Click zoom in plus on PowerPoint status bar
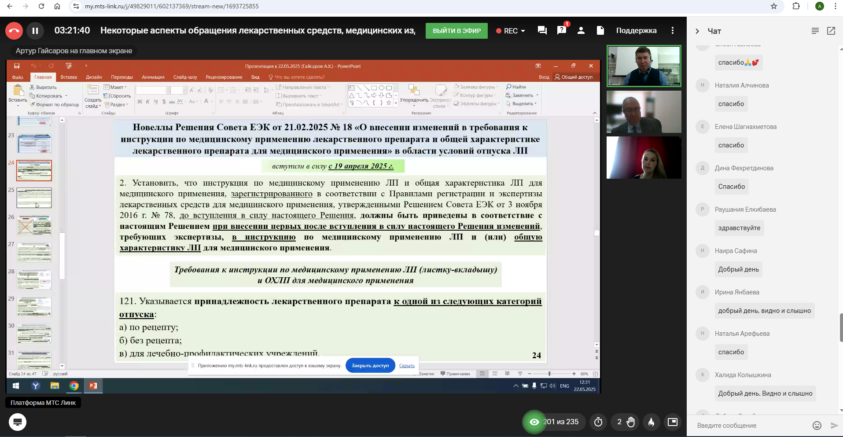 click(x=574, y=374)
